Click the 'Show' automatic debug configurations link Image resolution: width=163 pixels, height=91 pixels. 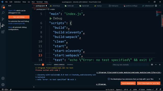[10, 27]
